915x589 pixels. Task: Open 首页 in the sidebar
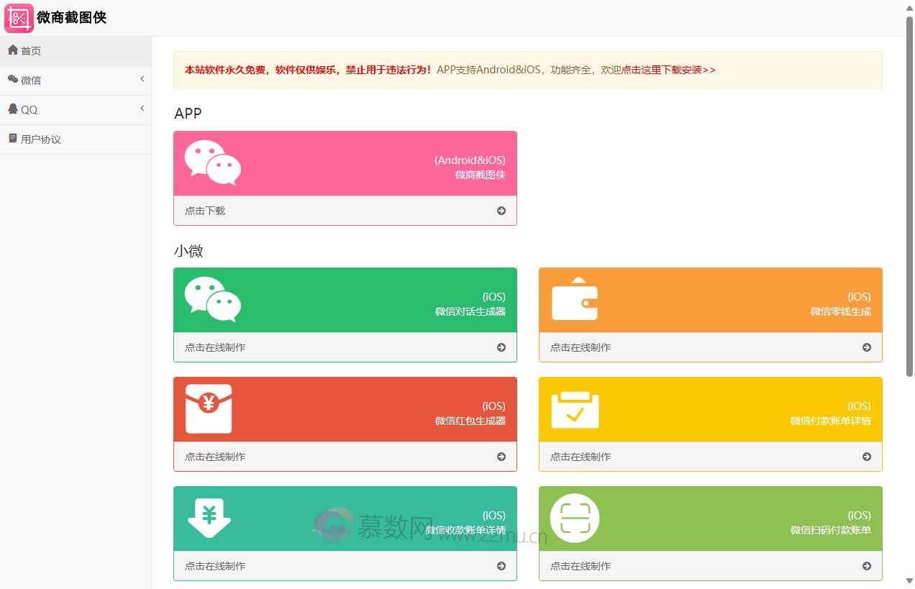pos(31,51)
